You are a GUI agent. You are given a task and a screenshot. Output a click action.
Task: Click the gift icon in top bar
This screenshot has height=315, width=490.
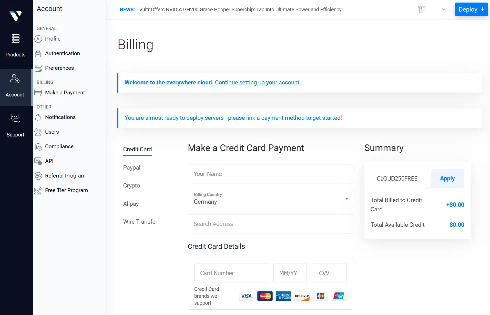click(422, 9)
